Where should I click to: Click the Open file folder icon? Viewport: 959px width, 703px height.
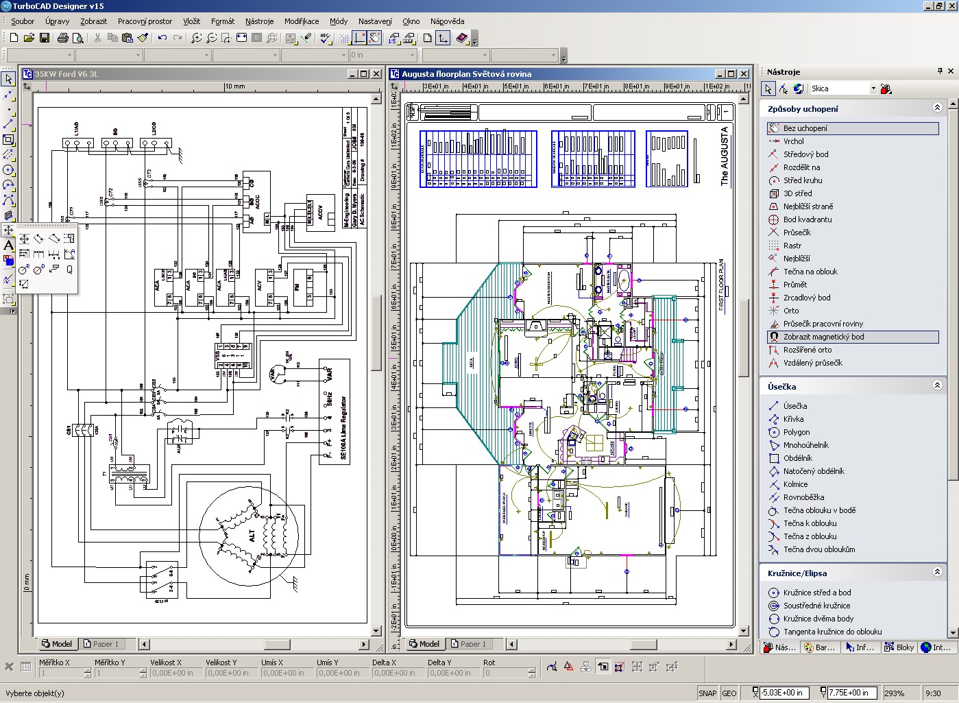point(29,38)
